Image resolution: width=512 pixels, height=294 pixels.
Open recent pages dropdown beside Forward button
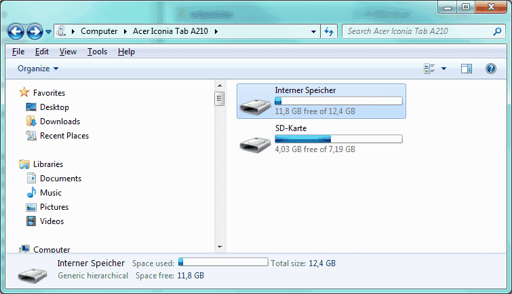click(x=48, y=32)
